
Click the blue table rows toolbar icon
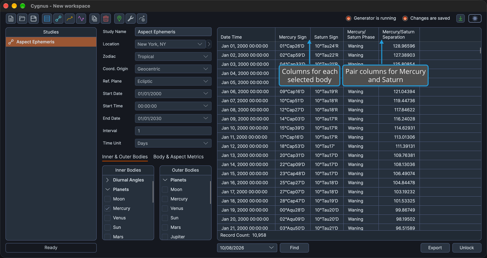tap(47, 19)
